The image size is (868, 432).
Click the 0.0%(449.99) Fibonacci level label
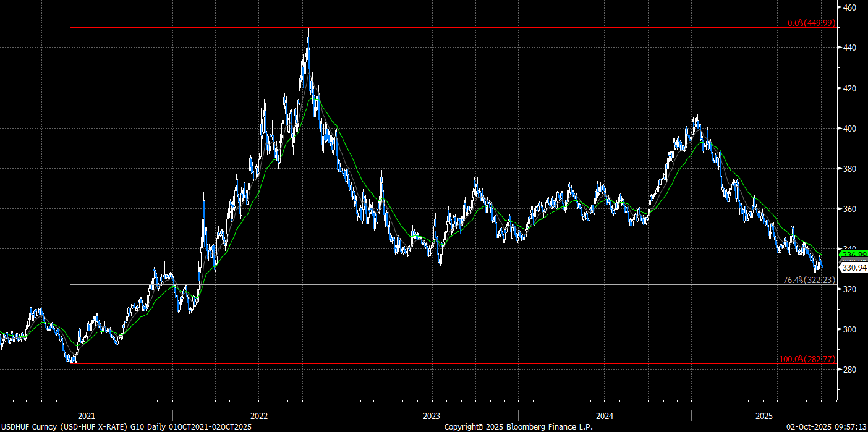(x=811, y=23)
